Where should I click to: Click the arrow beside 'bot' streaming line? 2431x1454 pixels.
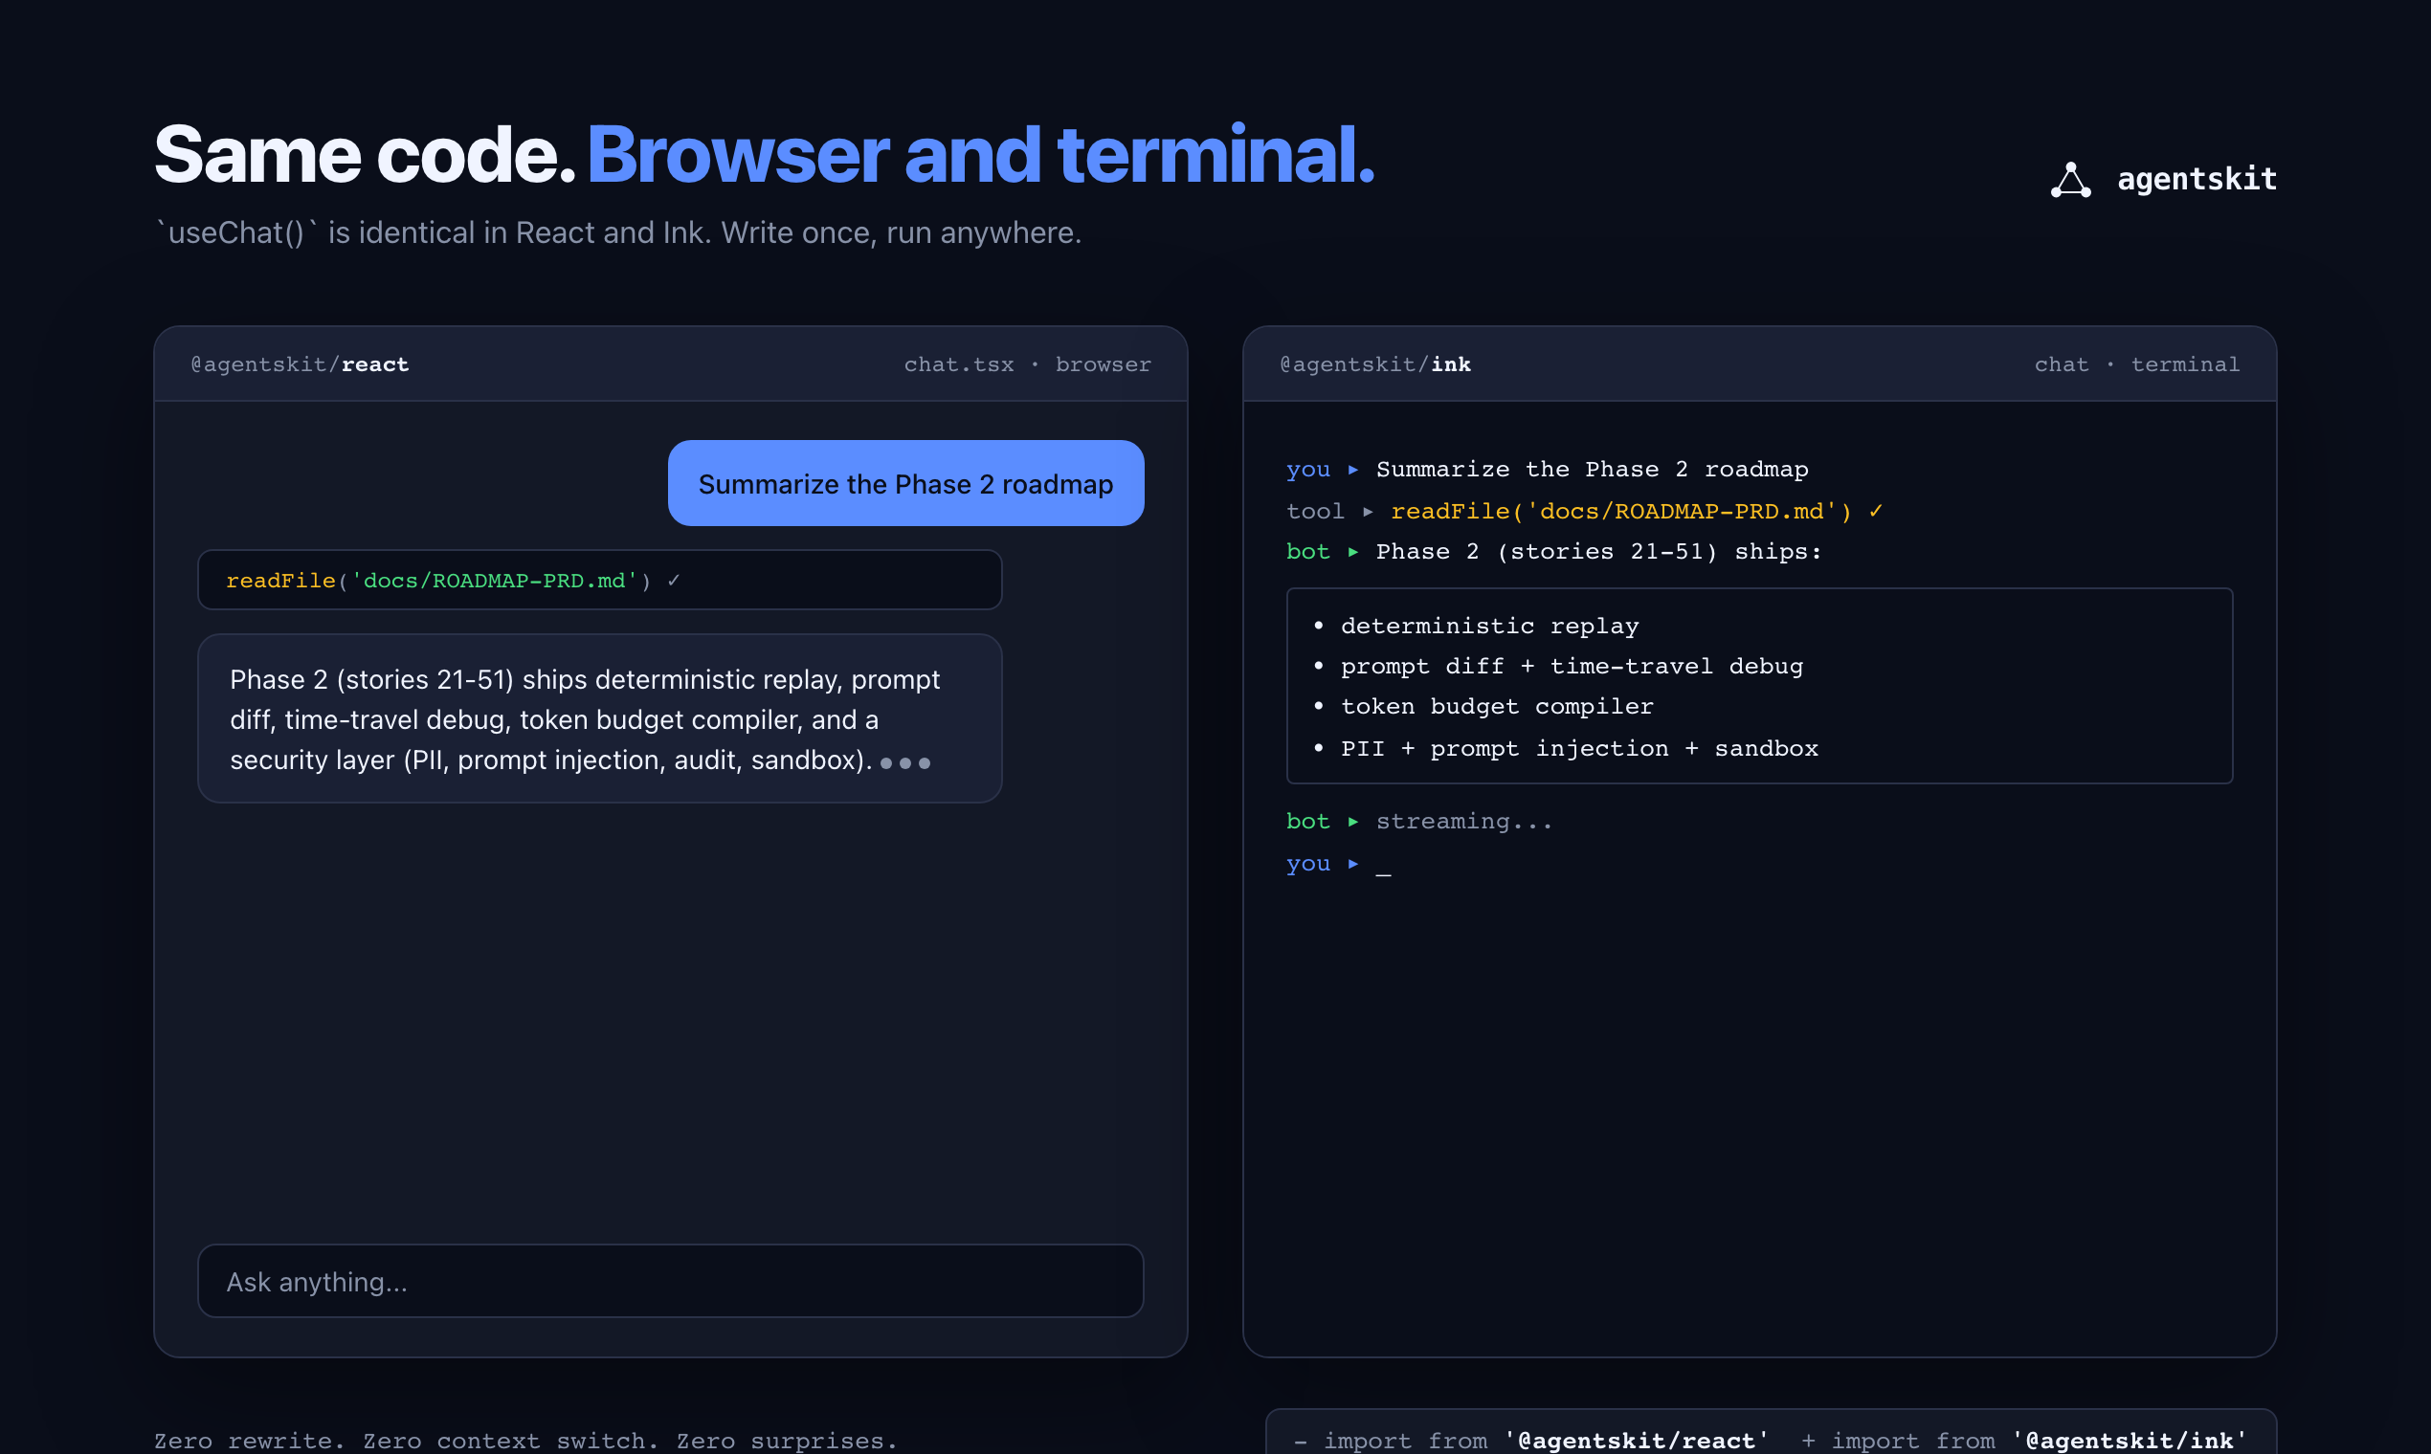1352,821
